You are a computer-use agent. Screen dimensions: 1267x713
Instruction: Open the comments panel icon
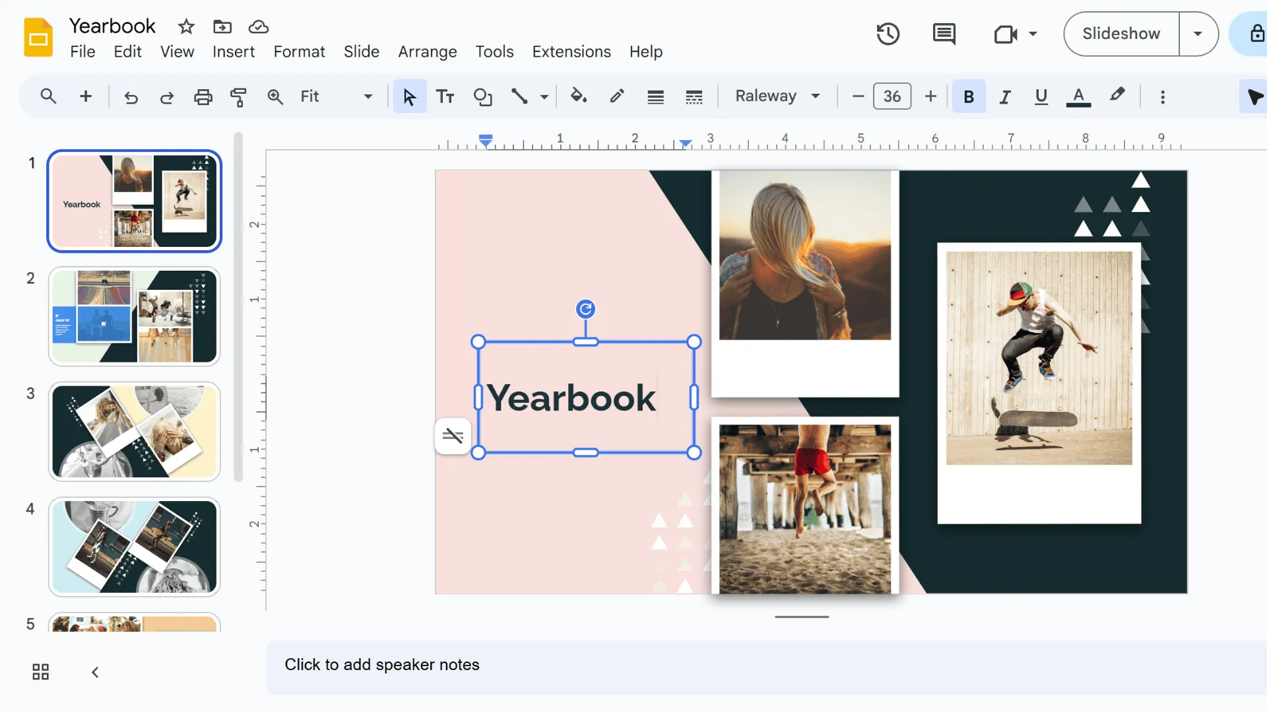944,34
